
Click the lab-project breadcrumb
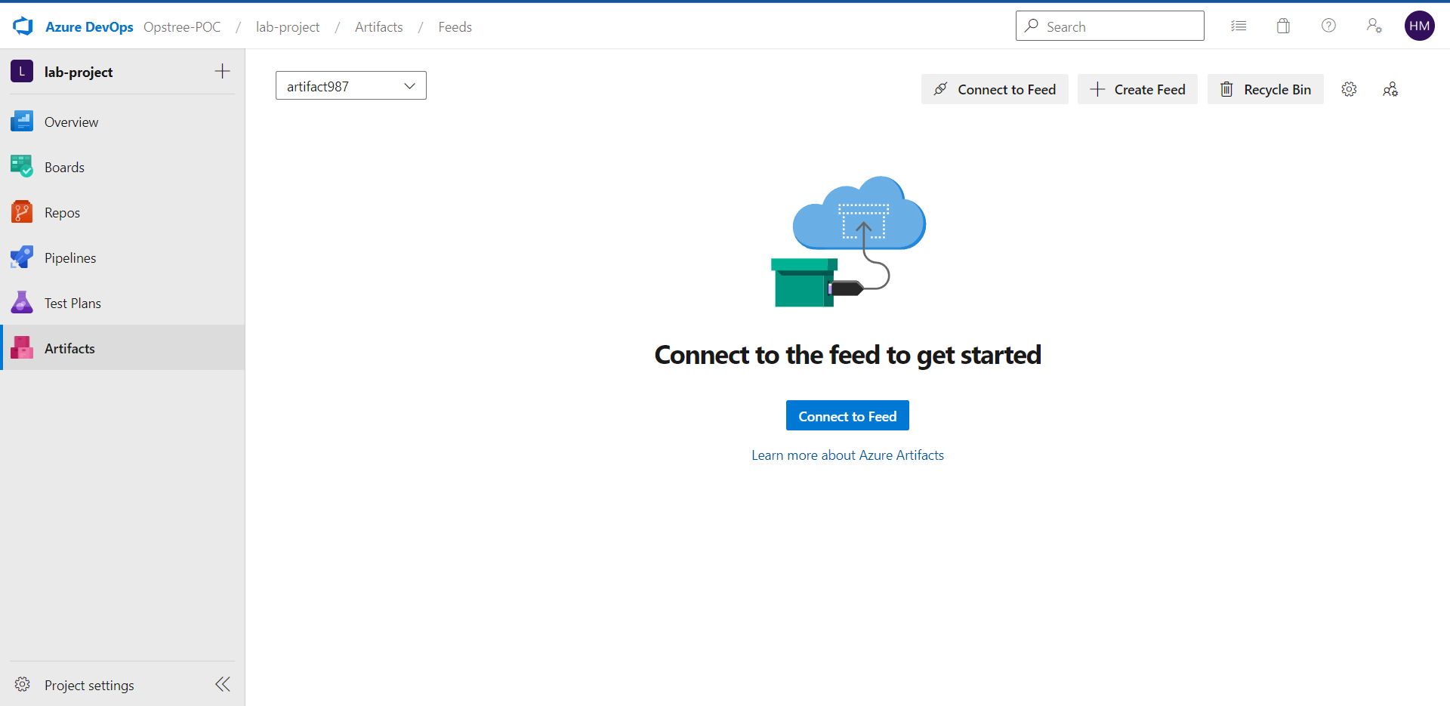(288, 26)
